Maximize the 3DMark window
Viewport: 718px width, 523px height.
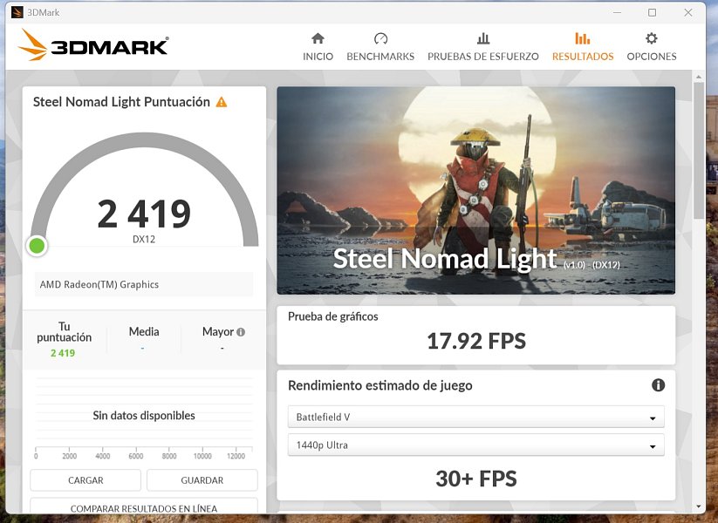click(652, 12)
